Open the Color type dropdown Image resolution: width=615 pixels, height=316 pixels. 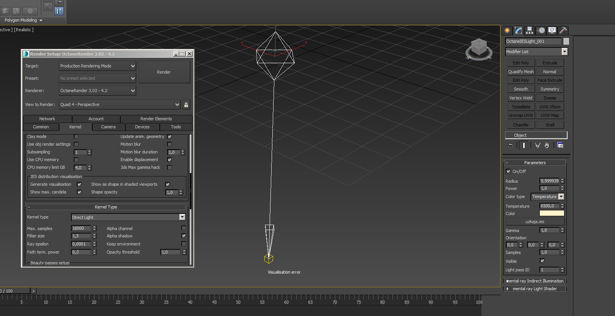[547, 197]
